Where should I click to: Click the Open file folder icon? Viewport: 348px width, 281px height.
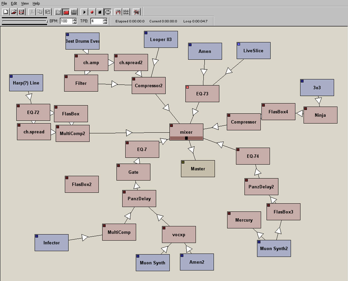14,12
